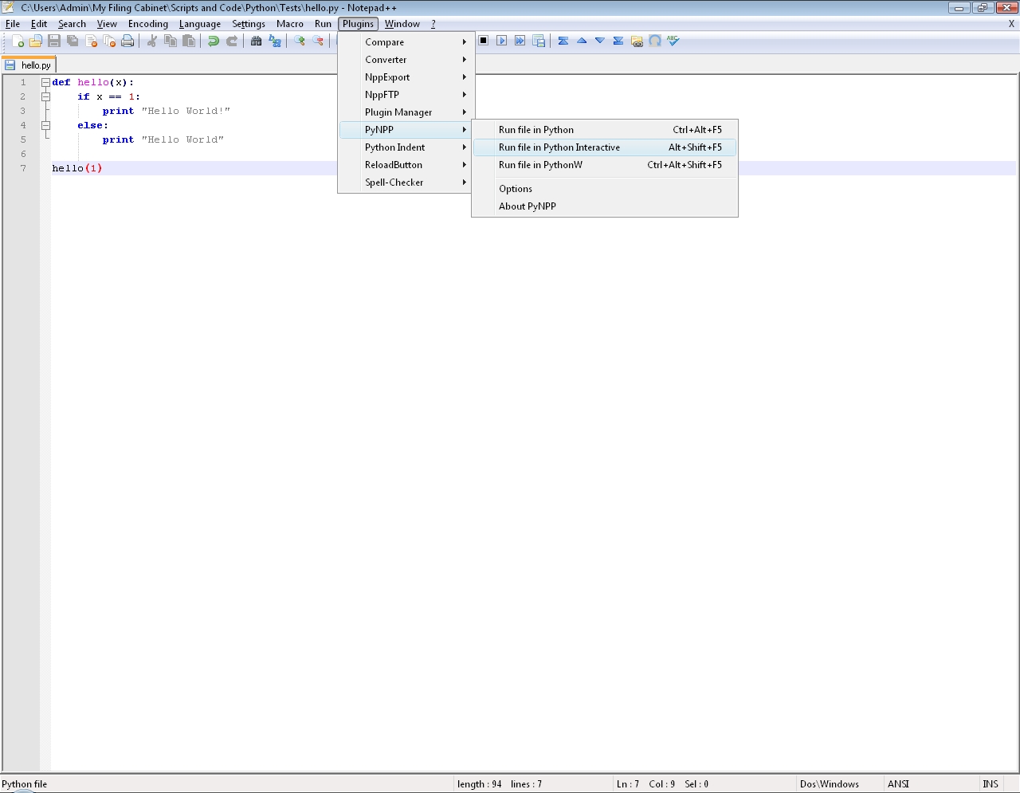1020x793 pixels.
Task: Click the Zoom Out magnifier icon
Action: coord(318,41)
